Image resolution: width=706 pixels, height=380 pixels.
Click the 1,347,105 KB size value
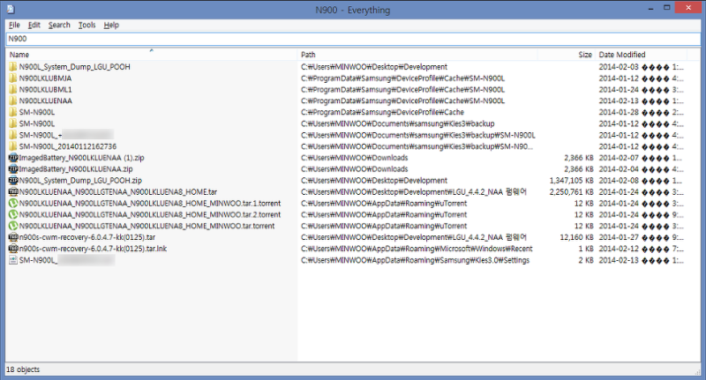[x=571, y=181]
